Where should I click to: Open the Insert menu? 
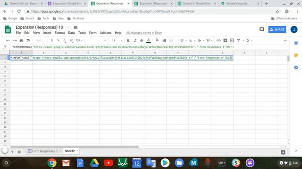coord(47,33)
